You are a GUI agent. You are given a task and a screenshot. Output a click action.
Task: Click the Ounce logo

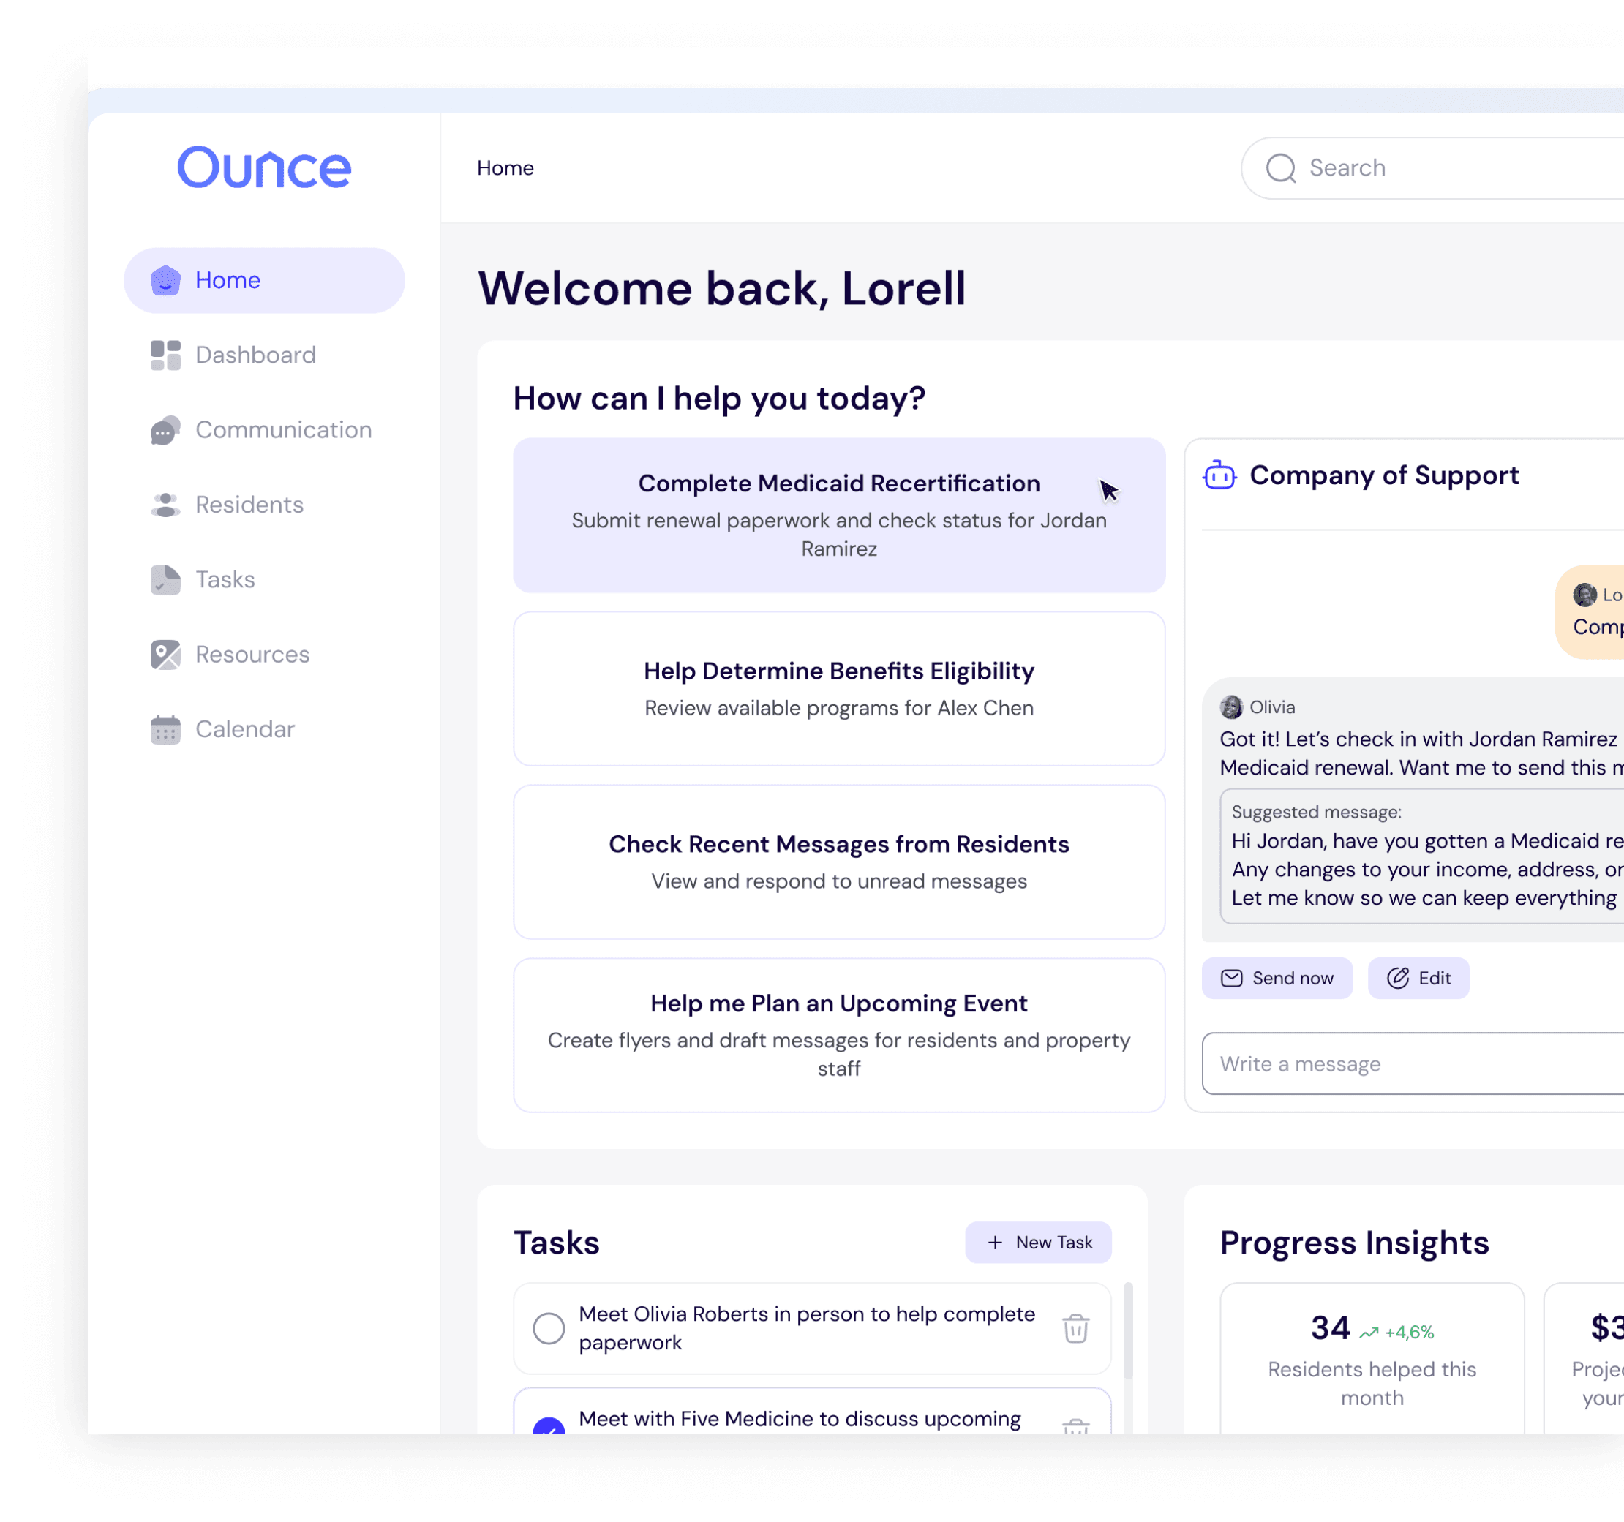coord(264,167)
